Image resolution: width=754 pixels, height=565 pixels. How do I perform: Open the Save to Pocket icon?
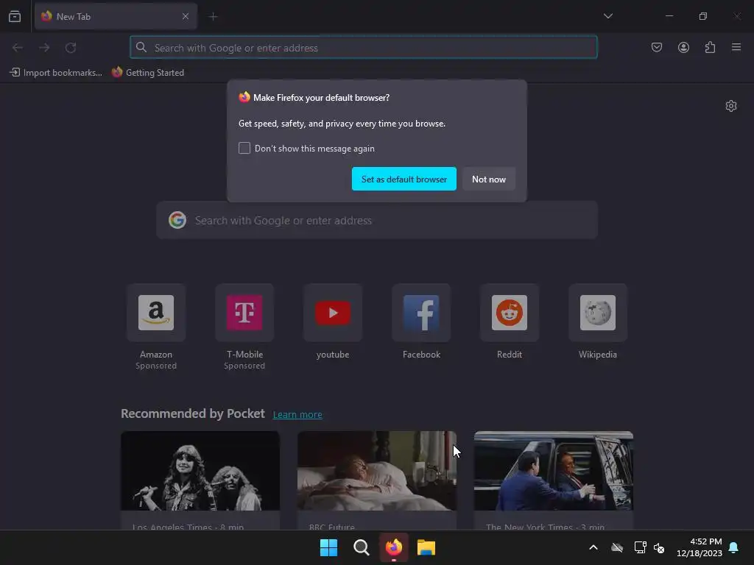tap(656, 47)
